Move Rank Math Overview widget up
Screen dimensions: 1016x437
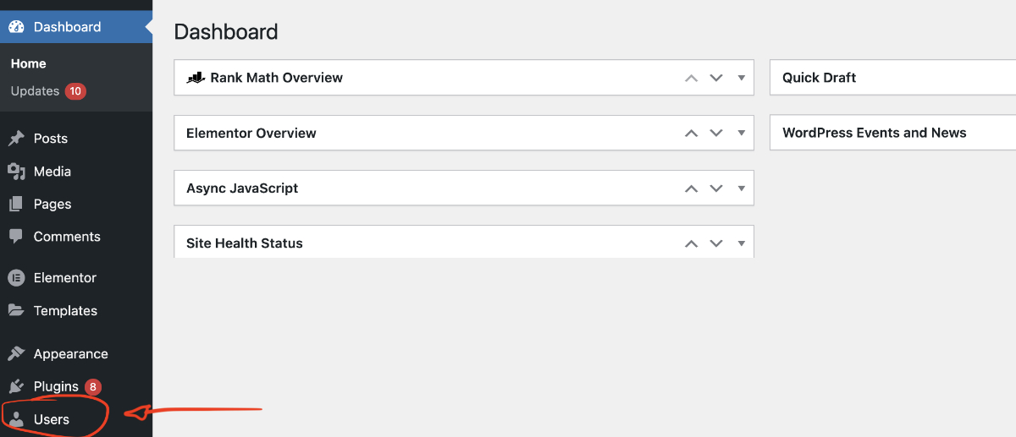click(x=691, y=78)
